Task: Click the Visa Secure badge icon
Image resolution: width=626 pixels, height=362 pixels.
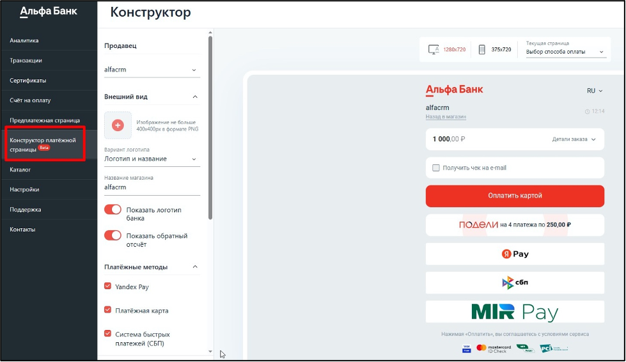Action: (466, 349)
